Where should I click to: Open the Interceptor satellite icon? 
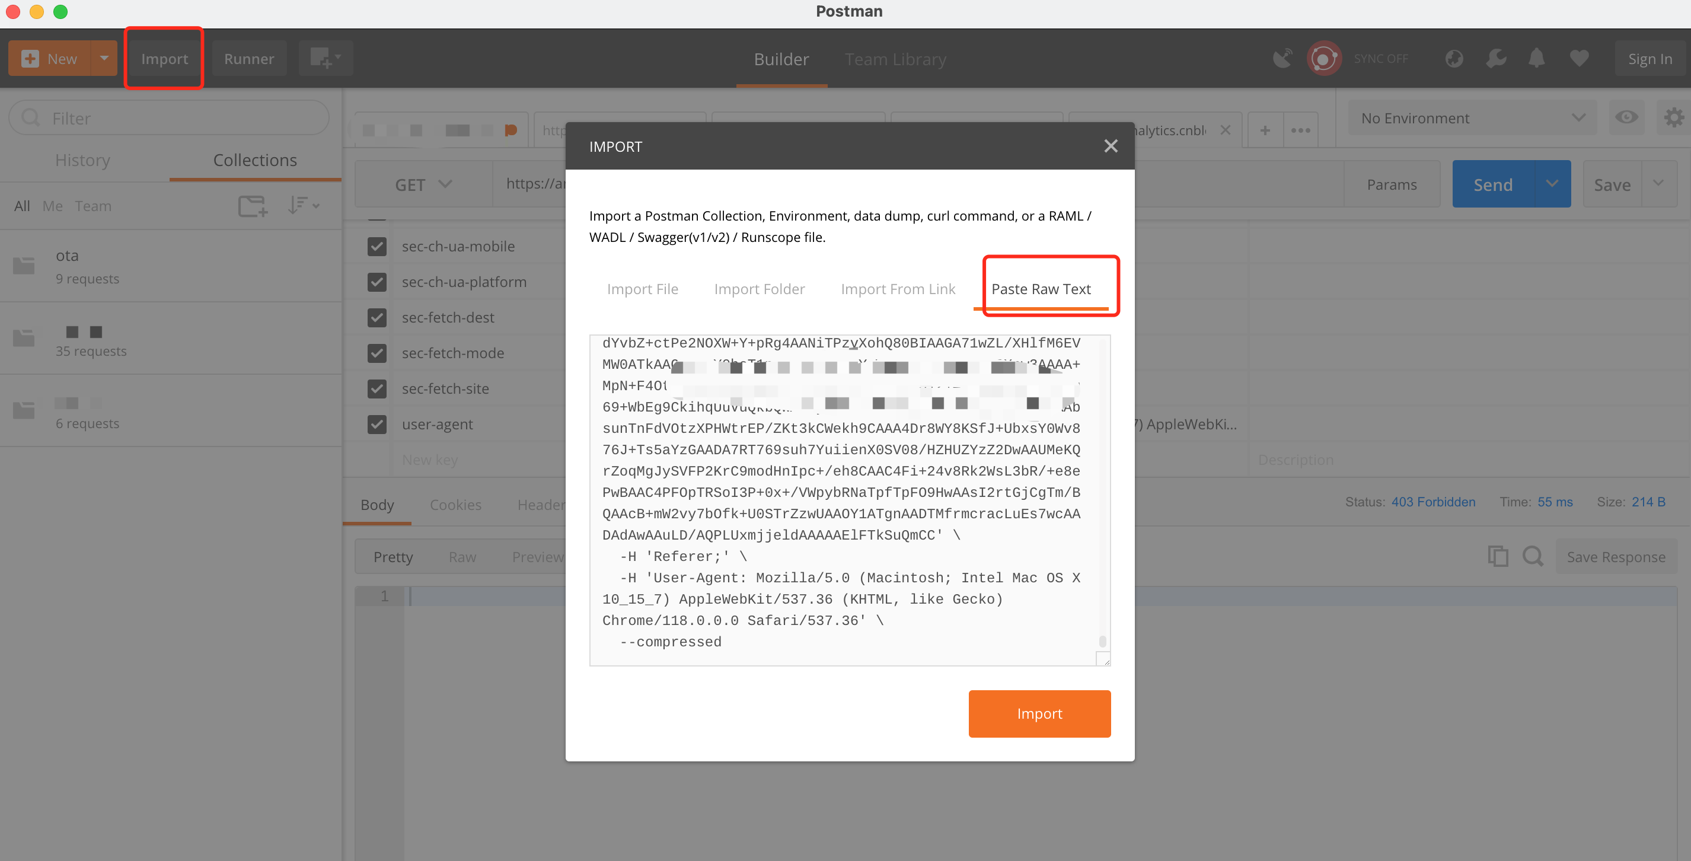tap(1282, 59)
